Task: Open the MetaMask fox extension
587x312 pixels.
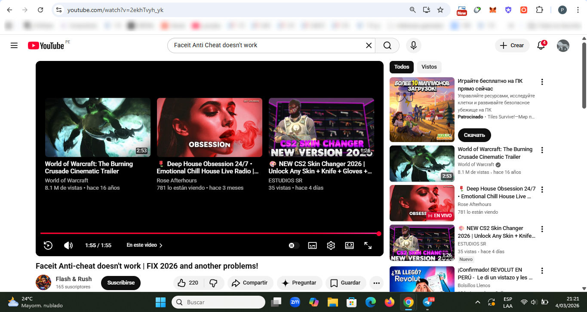Action: 493,10
